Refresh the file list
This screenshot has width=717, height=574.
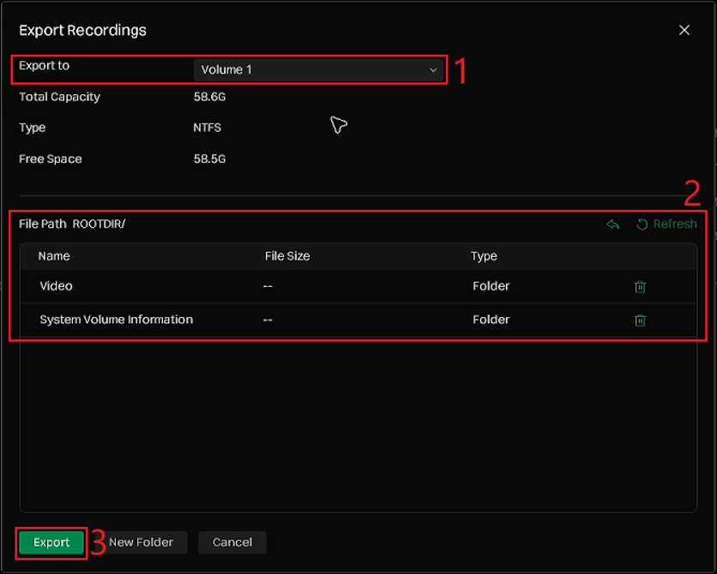pos(666,224)
